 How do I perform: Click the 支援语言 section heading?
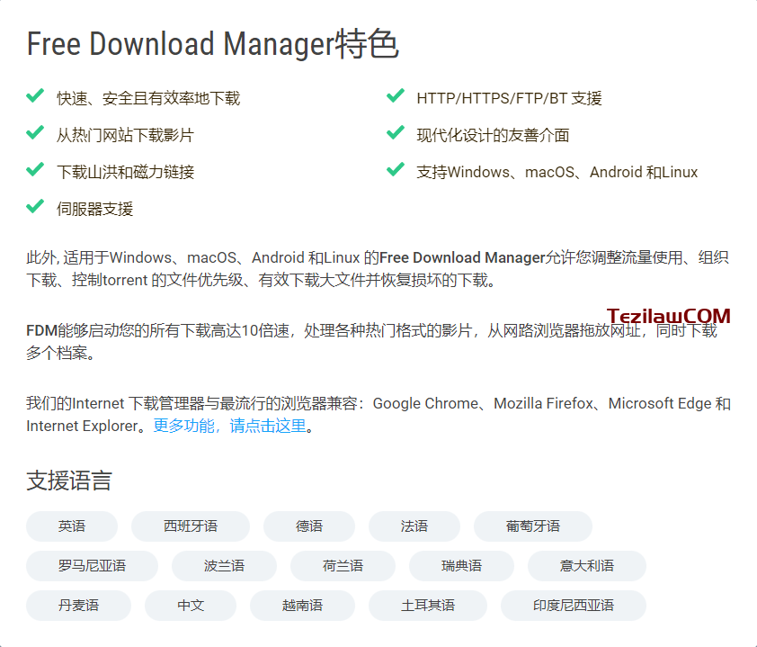pos(69,481)
